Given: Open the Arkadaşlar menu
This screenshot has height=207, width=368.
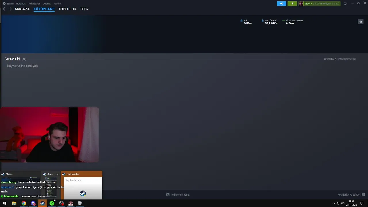Looking at the screenshot, I should pyautogui.click(x=34, y=3).
